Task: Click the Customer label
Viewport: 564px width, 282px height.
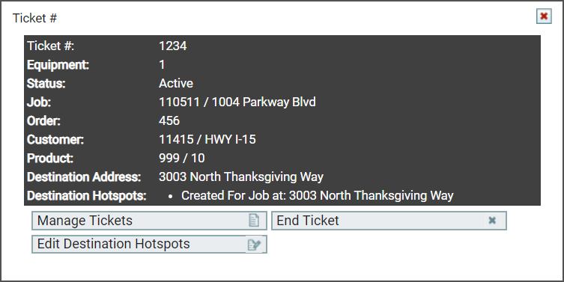Action: 55,139
